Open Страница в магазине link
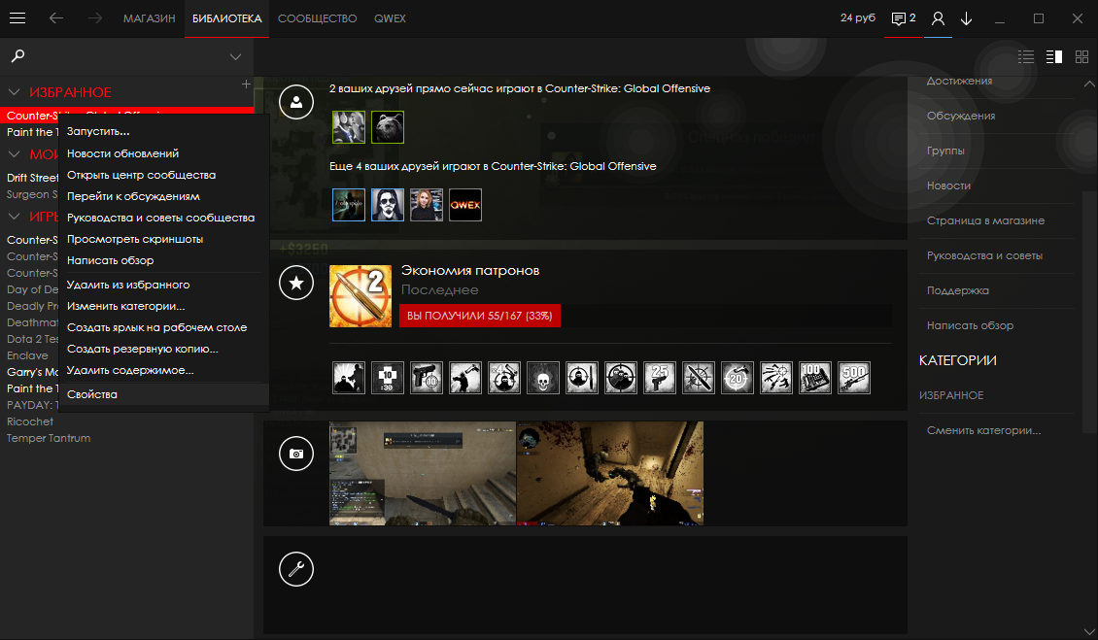Viewport: 1098px width, 640px height. [985, 220]
